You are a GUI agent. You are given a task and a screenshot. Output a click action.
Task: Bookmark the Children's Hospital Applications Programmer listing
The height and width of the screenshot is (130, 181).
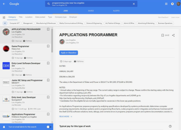tap(48, 114)
